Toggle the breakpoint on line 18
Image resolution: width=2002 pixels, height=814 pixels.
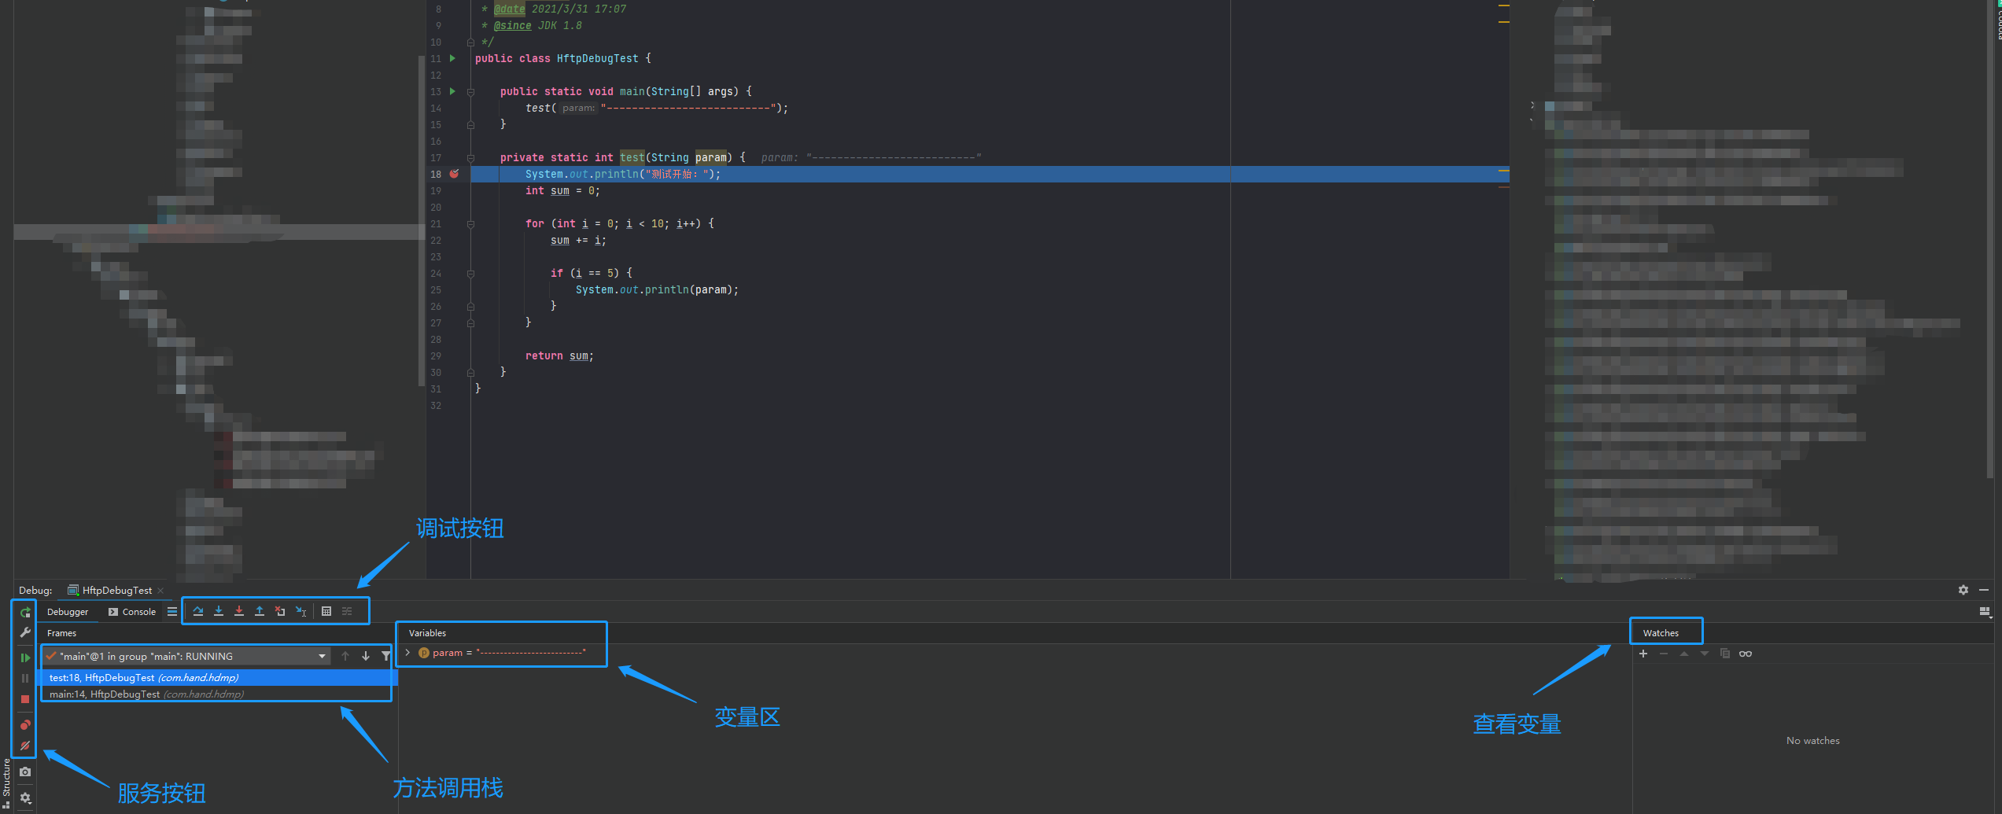tap(455, 174)
